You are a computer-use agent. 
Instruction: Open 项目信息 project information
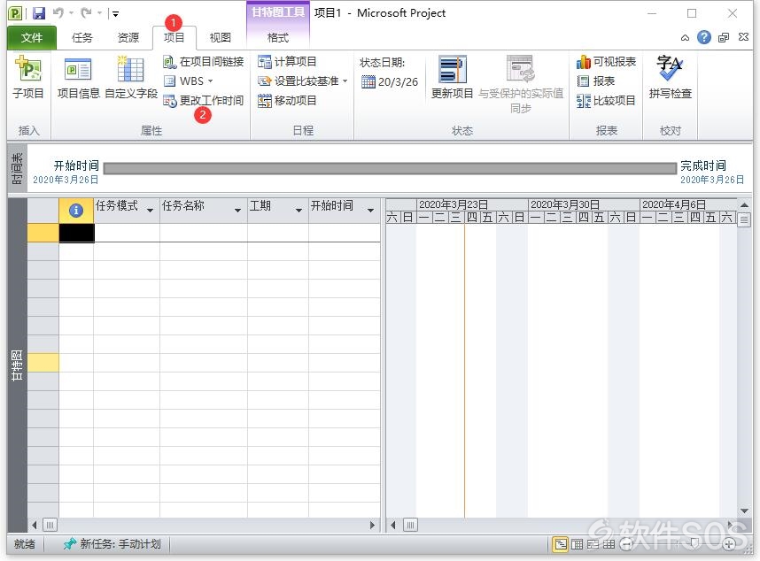coord(79,78)
